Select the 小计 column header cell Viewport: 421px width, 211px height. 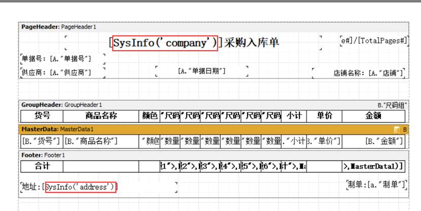pos(294,116)
